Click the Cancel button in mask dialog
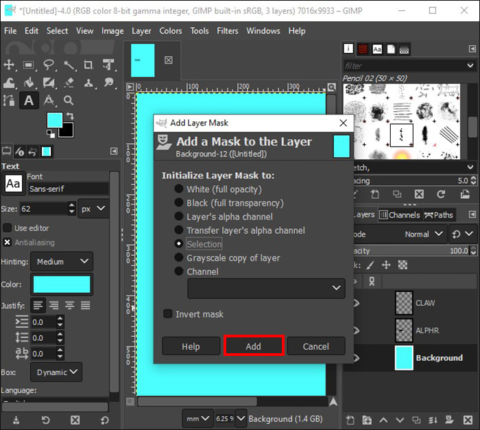The width and height of the screenshot is (480, 430). click(316, 346)
